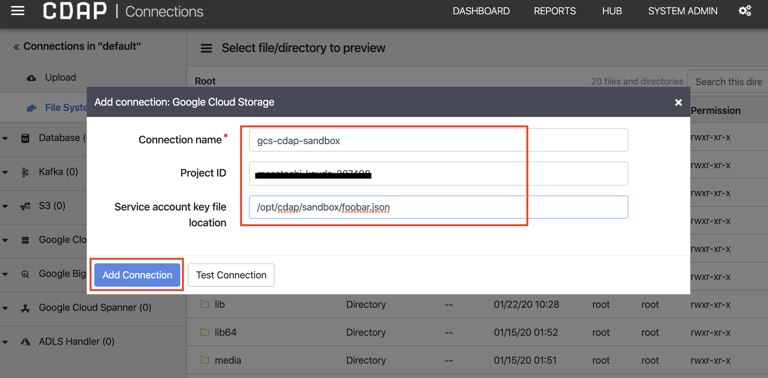Open the settings gear in the top bar

[x=745, y=11]
